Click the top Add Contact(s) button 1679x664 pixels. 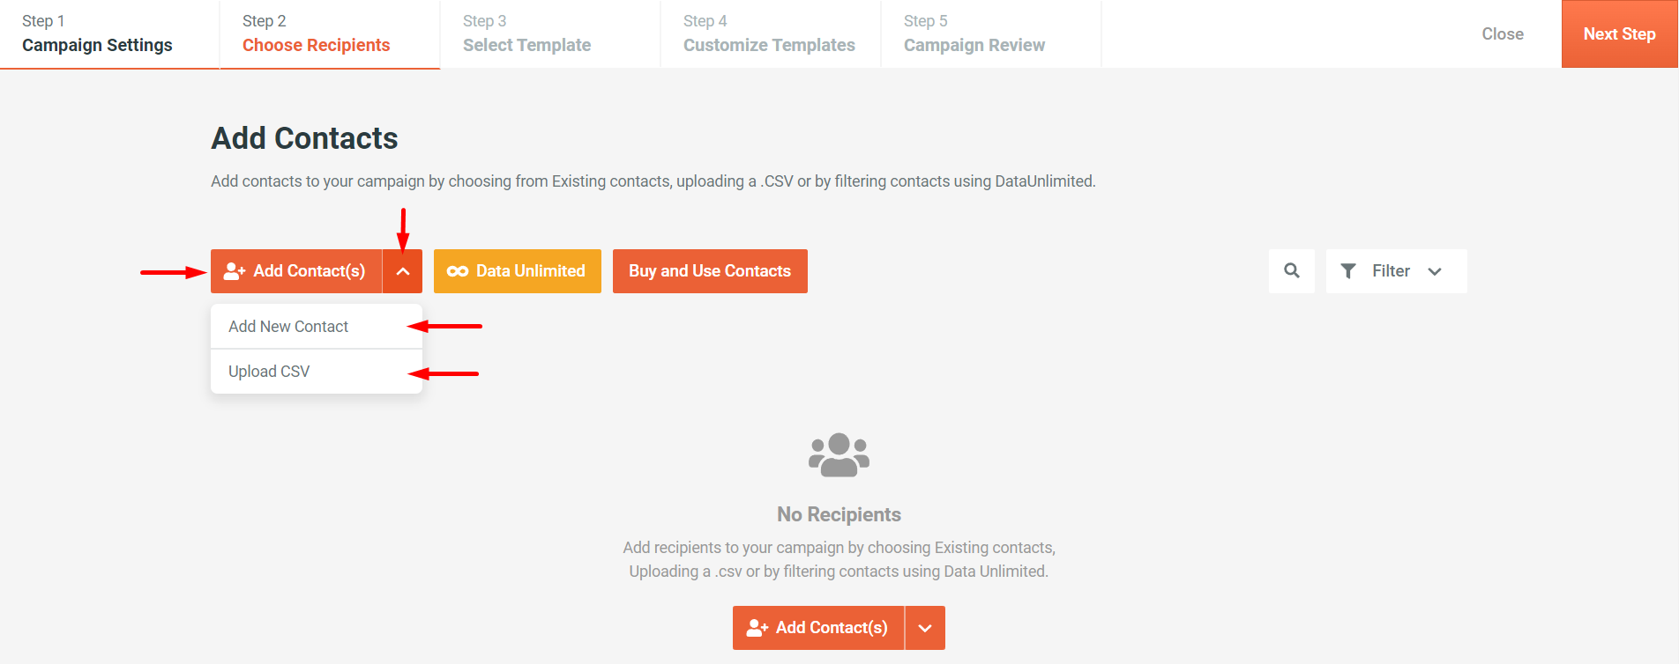tap(296, 271)
